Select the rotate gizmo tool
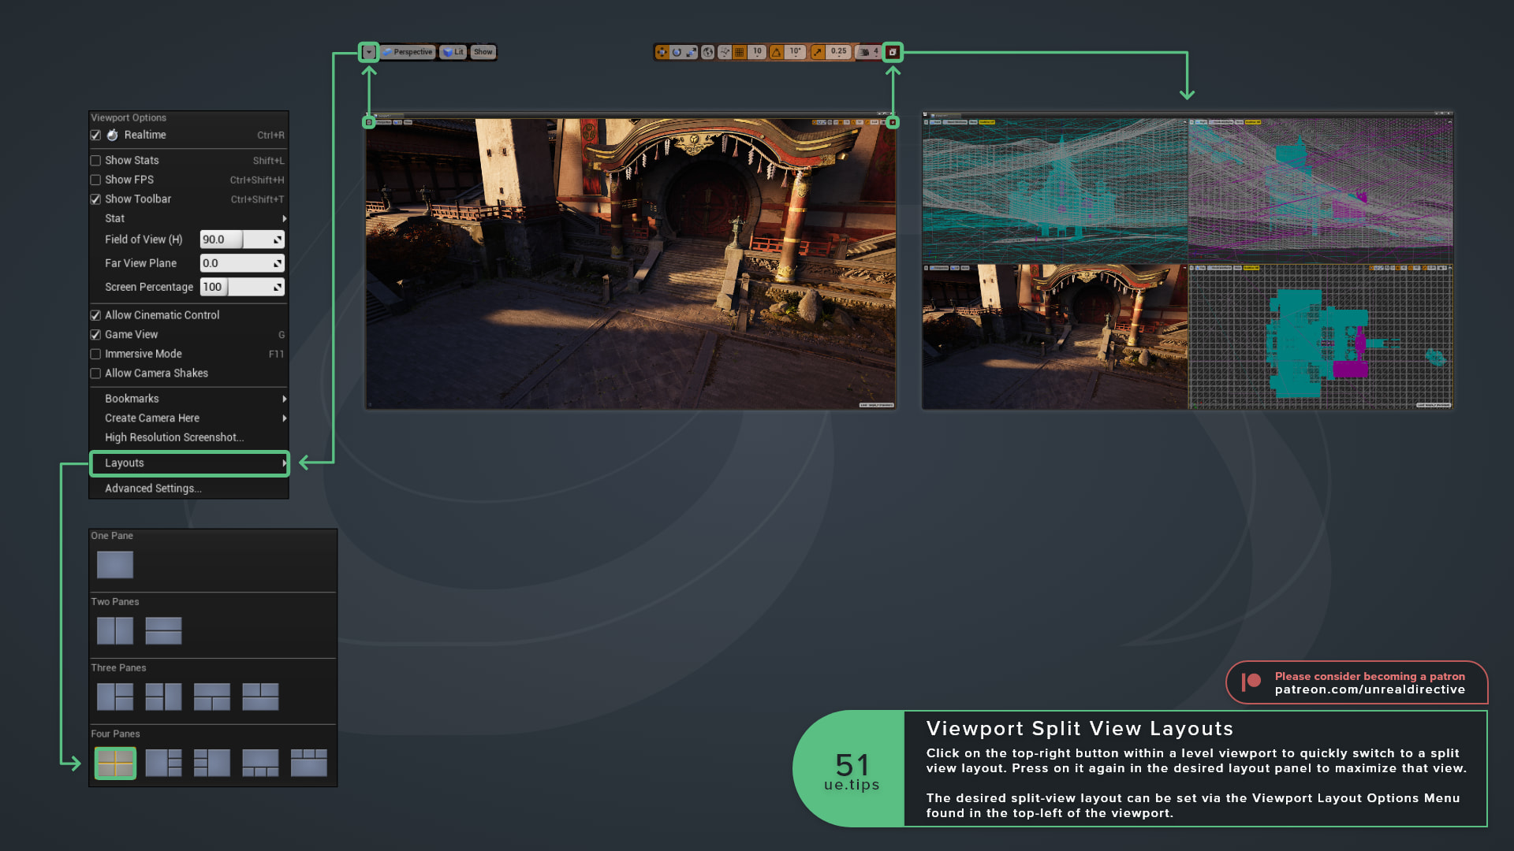 (x=677, y=52)
